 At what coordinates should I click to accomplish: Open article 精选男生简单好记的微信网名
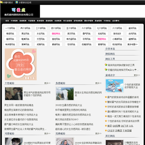[19, 110]
